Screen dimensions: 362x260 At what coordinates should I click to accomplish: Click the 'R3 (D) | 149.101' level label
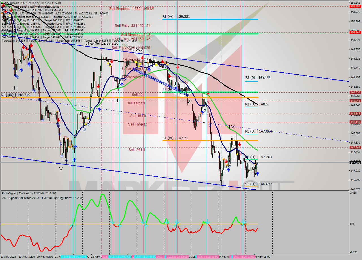click(258, 77)
